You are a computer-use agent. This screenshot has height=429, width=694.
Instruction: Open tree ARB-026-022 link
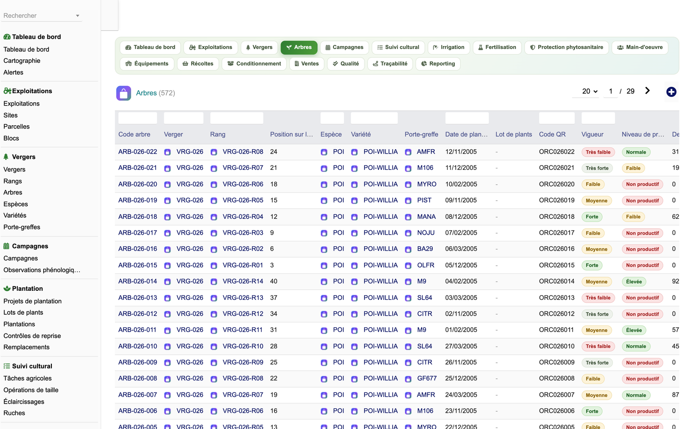[138, 152]
